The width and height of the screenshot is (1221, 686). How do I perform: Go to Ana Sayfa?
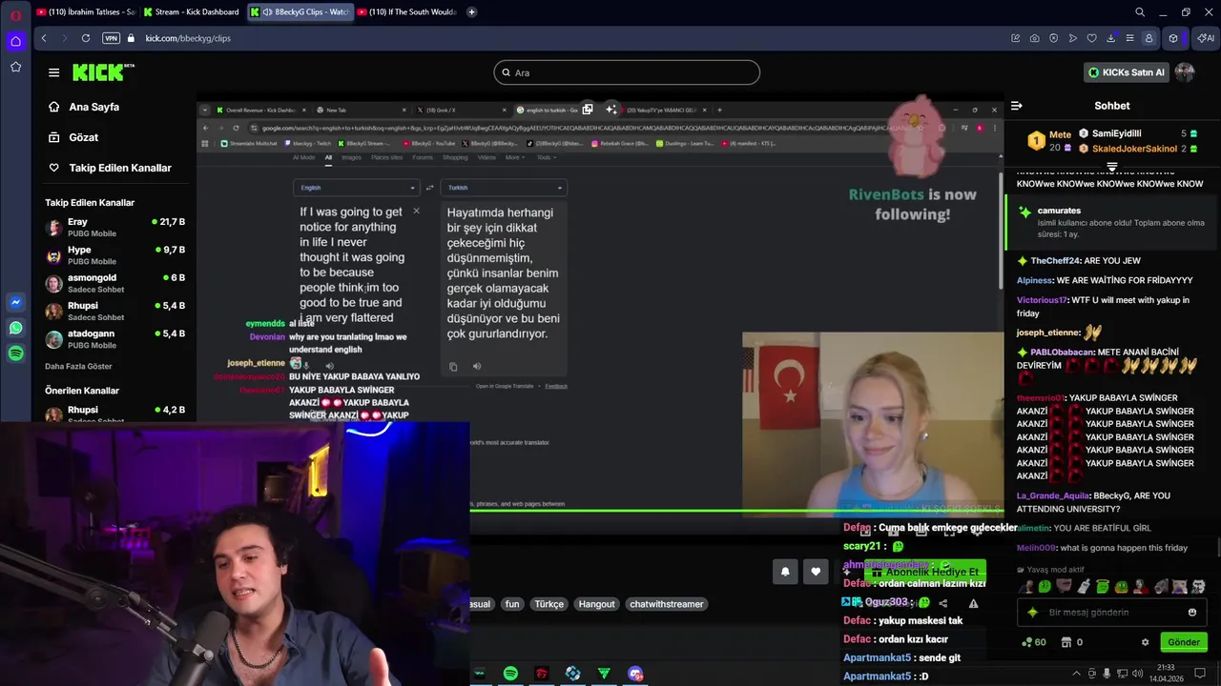93,107
